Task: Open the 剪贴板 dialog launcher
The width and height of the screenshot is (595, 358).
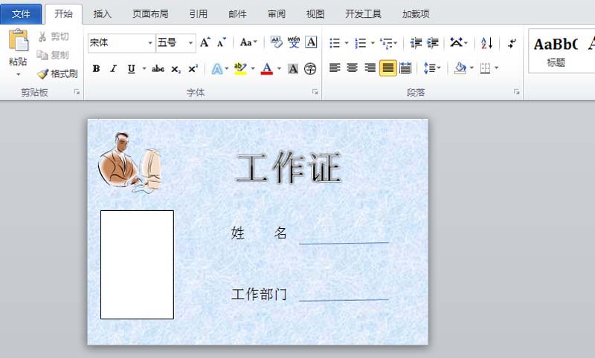Action: click(x=77, y=91)
